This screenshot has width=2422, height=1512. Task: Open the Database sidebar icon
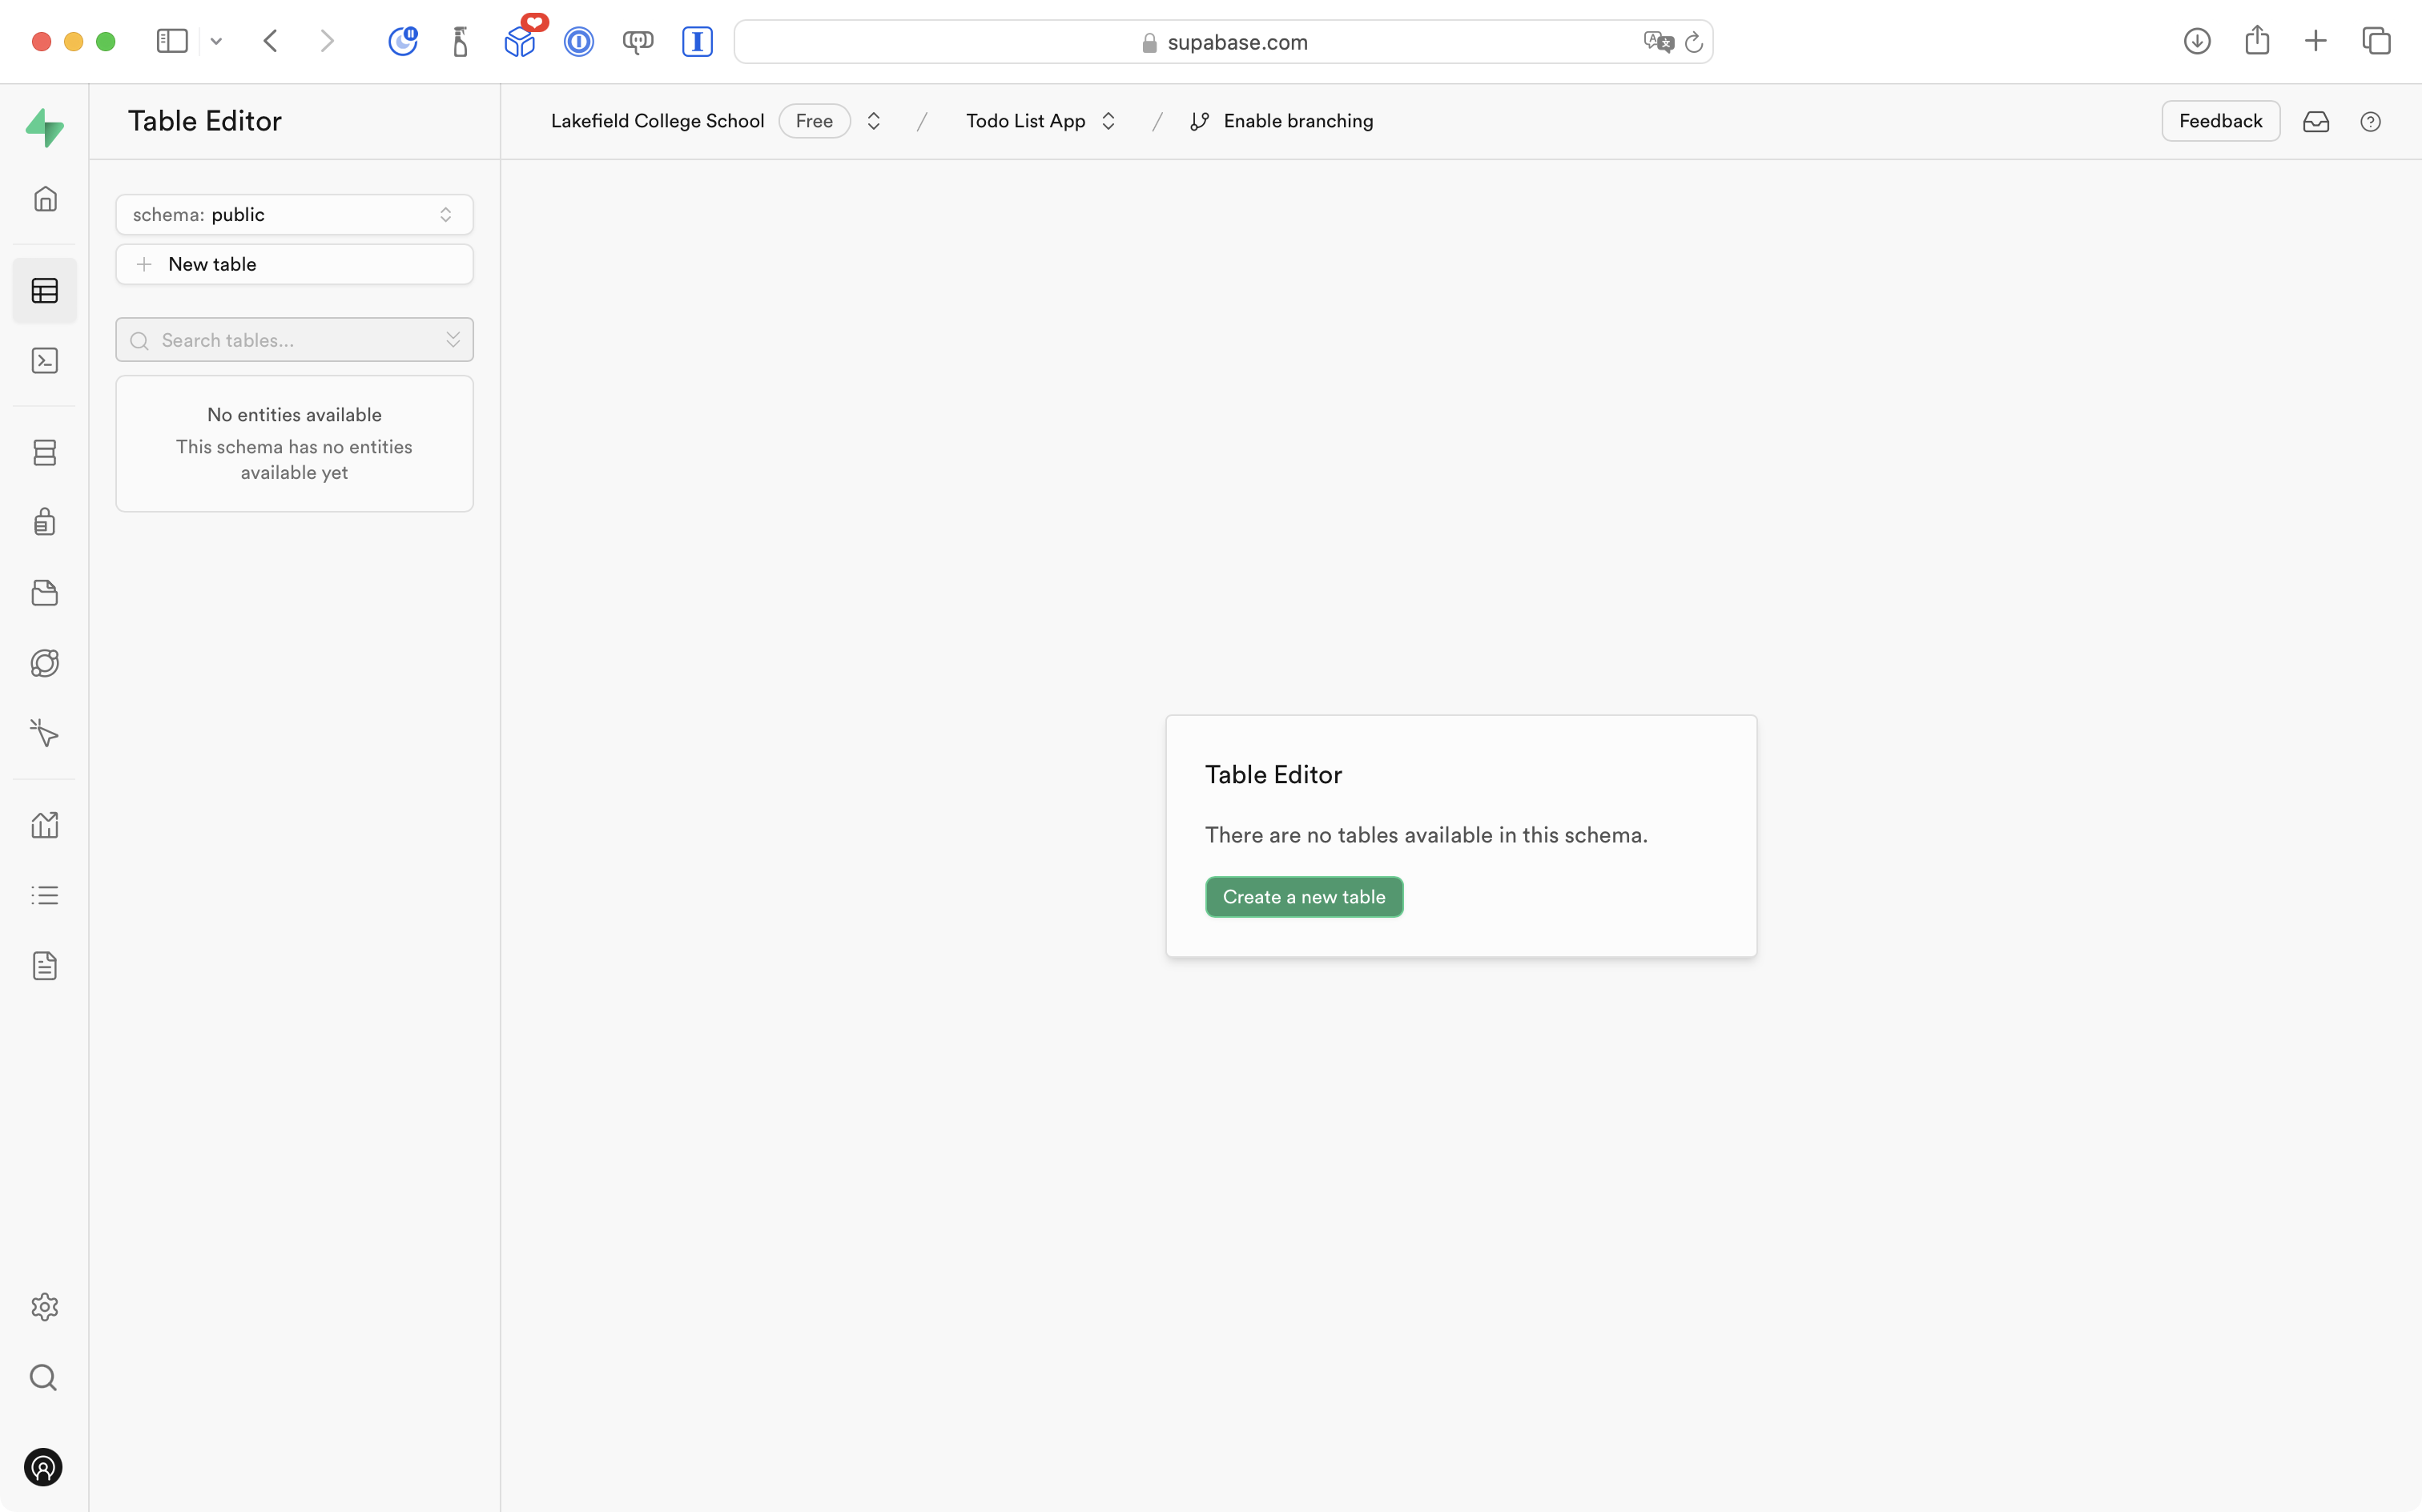tap(45, 453)
